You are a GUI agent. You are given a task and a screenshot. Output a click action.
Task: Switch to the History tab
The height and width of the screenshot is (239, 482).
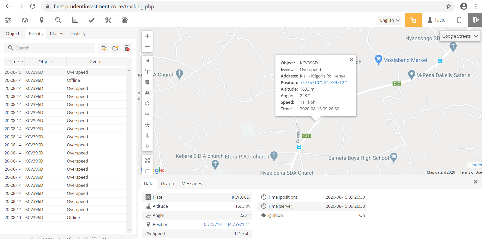tap(78, 34)
